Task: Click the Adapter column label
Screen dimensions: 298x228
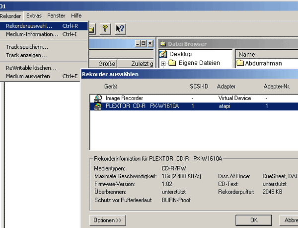Action: [226, 87]
